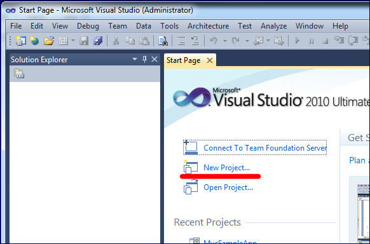Click the Save floppy disk icon
370x244 pixels.
[84, 41]
